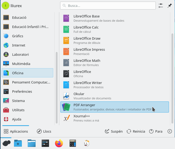The image size is (175, 149).
Task: Choose the Internet globe icon
Action: [6, 45]
